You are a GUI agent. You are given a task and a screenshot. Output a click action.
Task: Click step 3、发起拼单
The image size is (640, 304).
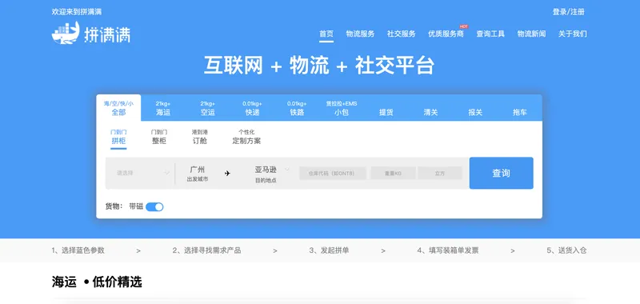(329, 250)
